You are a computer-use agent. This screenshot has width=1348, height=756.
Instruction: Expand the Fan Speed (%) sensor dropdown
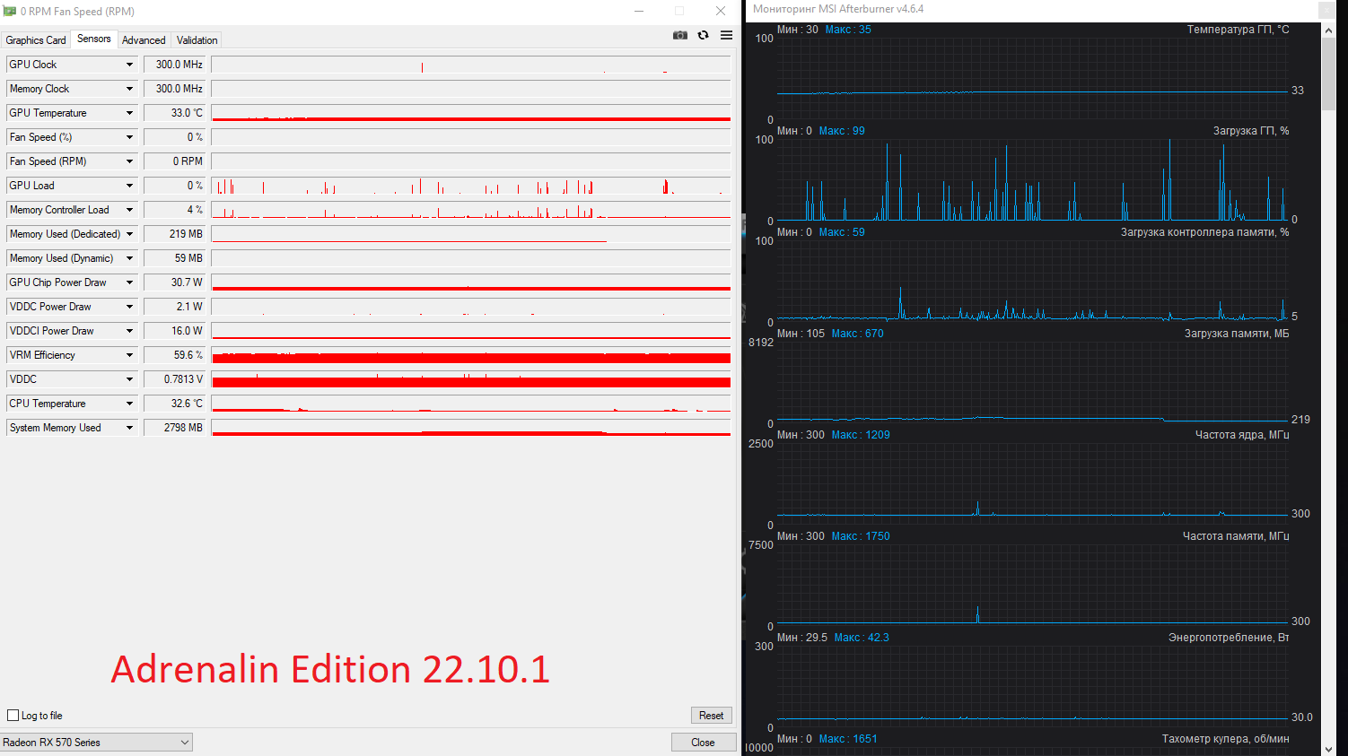pos(129,137)
